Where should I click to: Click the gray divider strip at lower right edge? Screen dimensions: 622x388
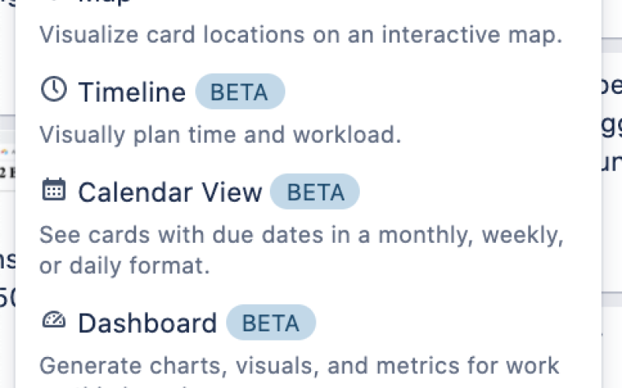[x=612, y=299]
